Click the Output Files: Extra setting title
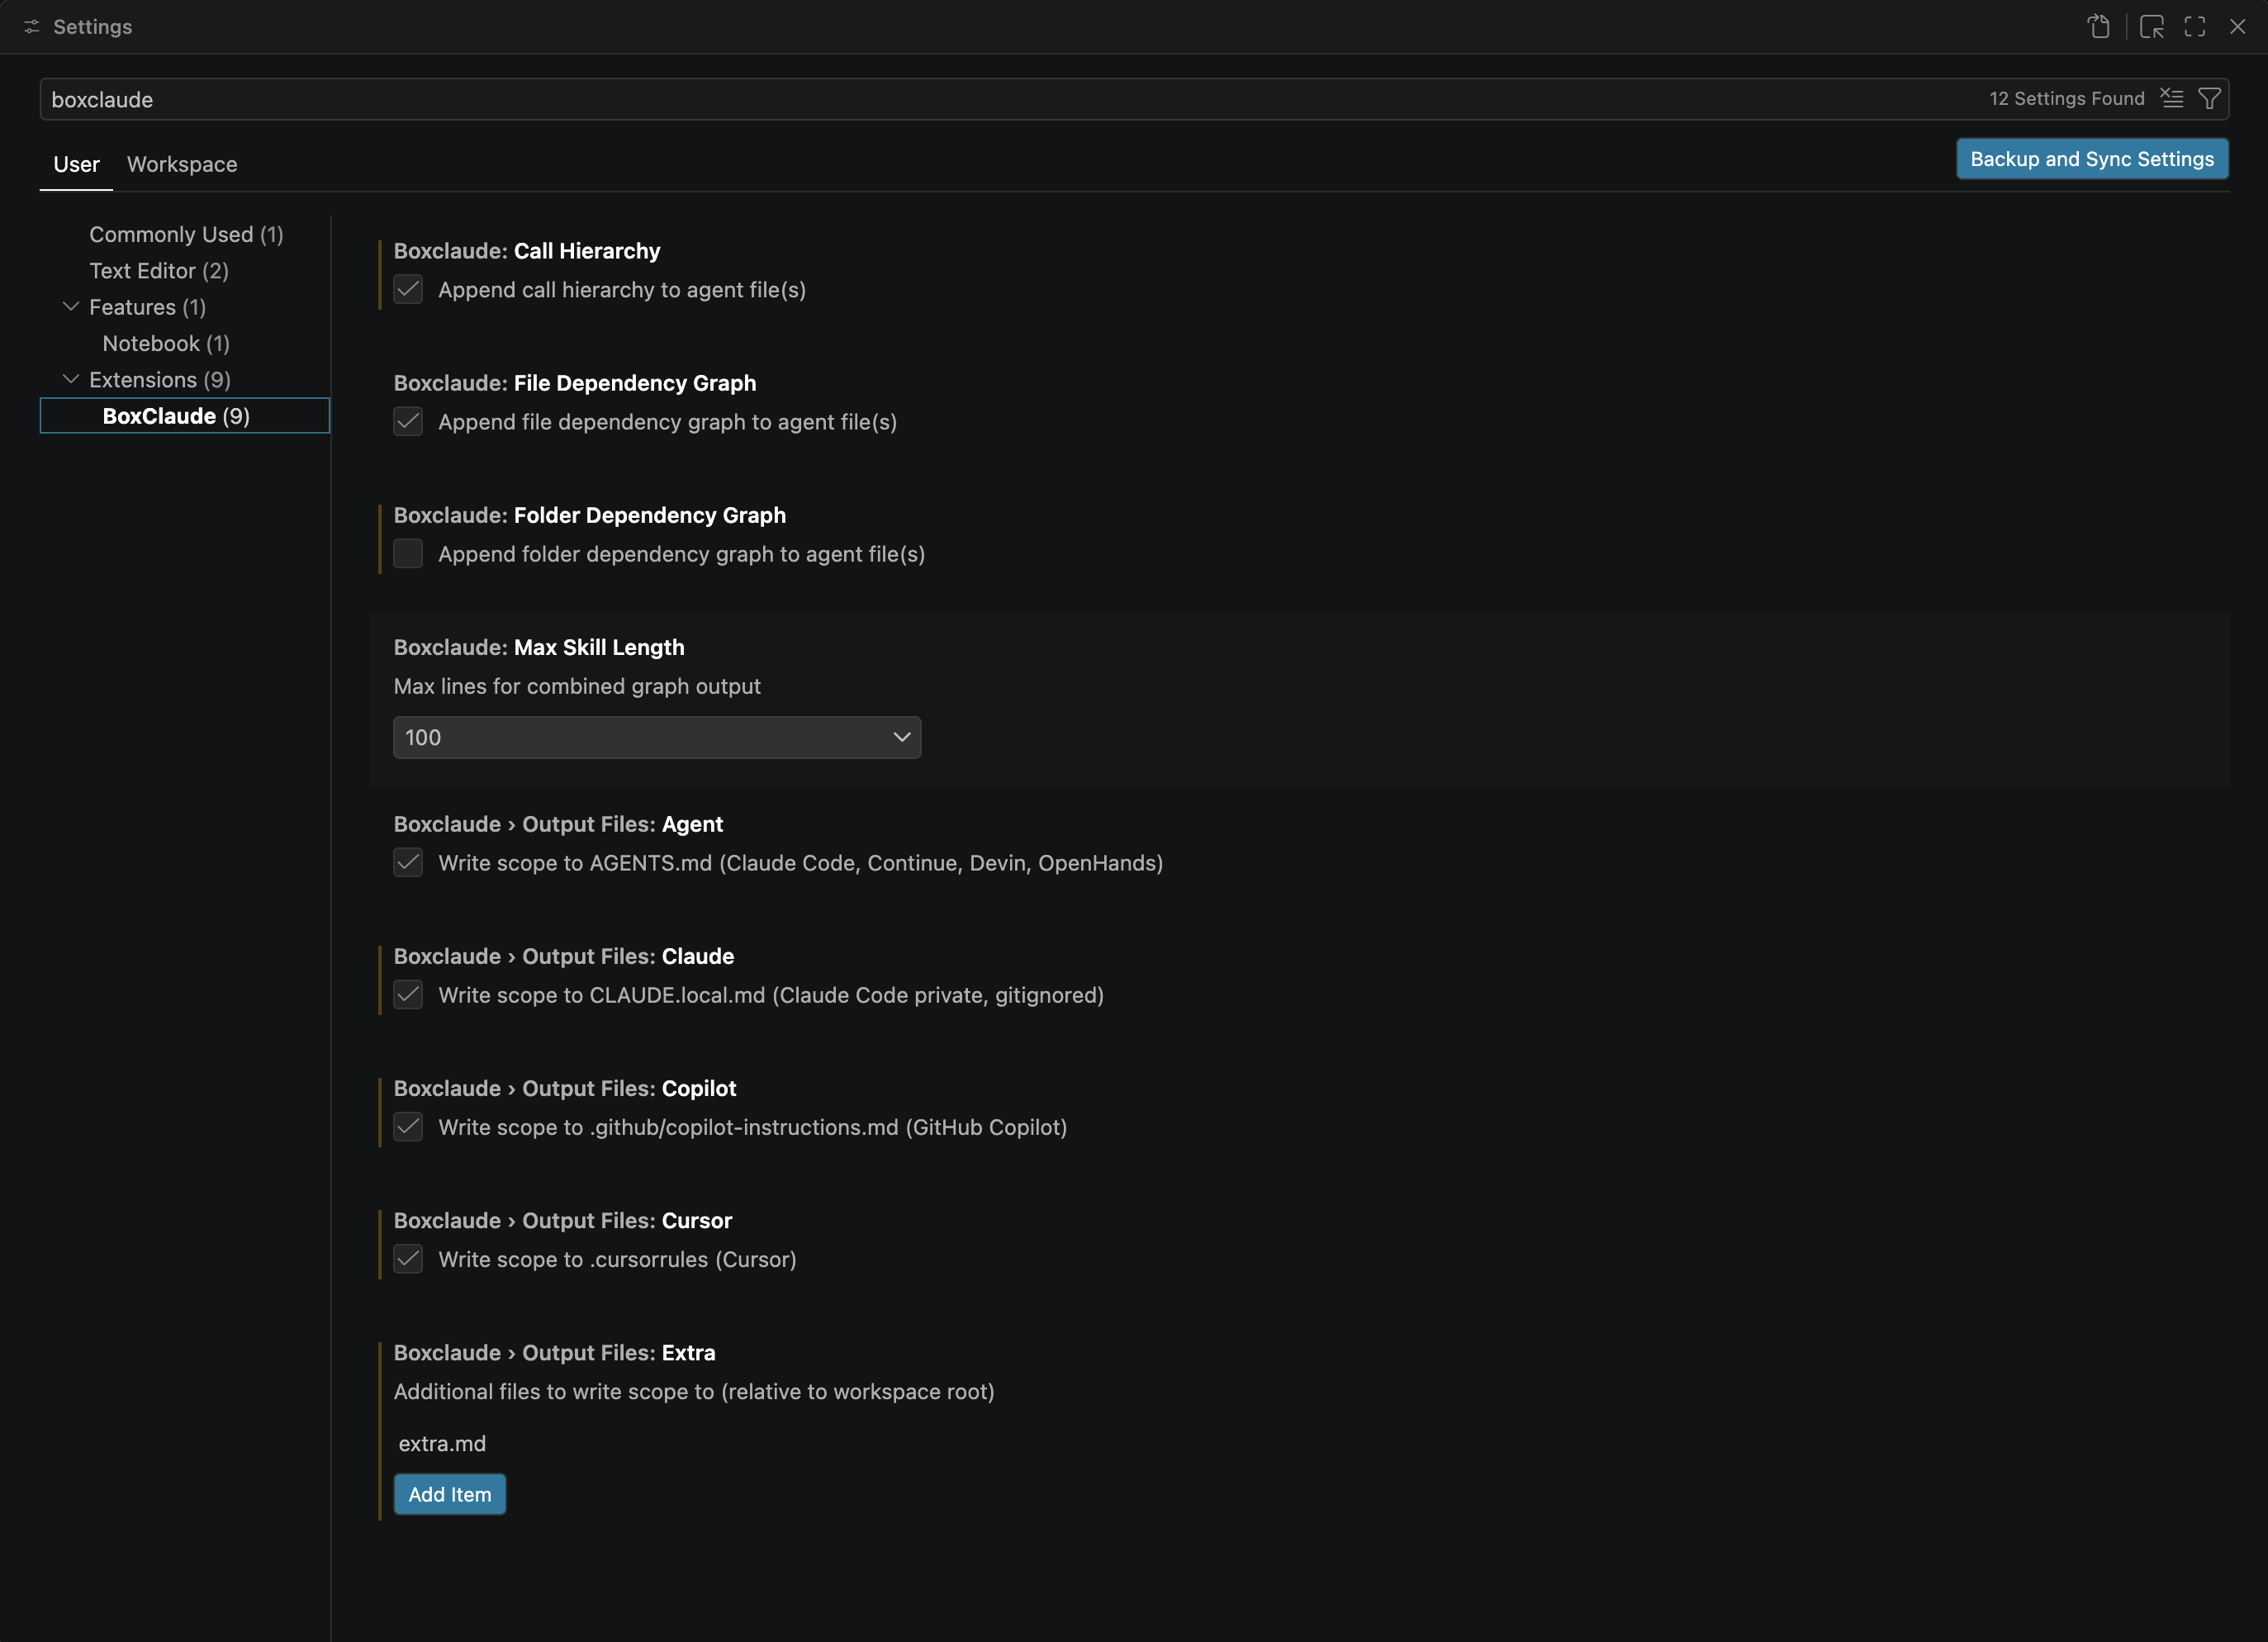 pyautogui.click(x=555, y=1352)
